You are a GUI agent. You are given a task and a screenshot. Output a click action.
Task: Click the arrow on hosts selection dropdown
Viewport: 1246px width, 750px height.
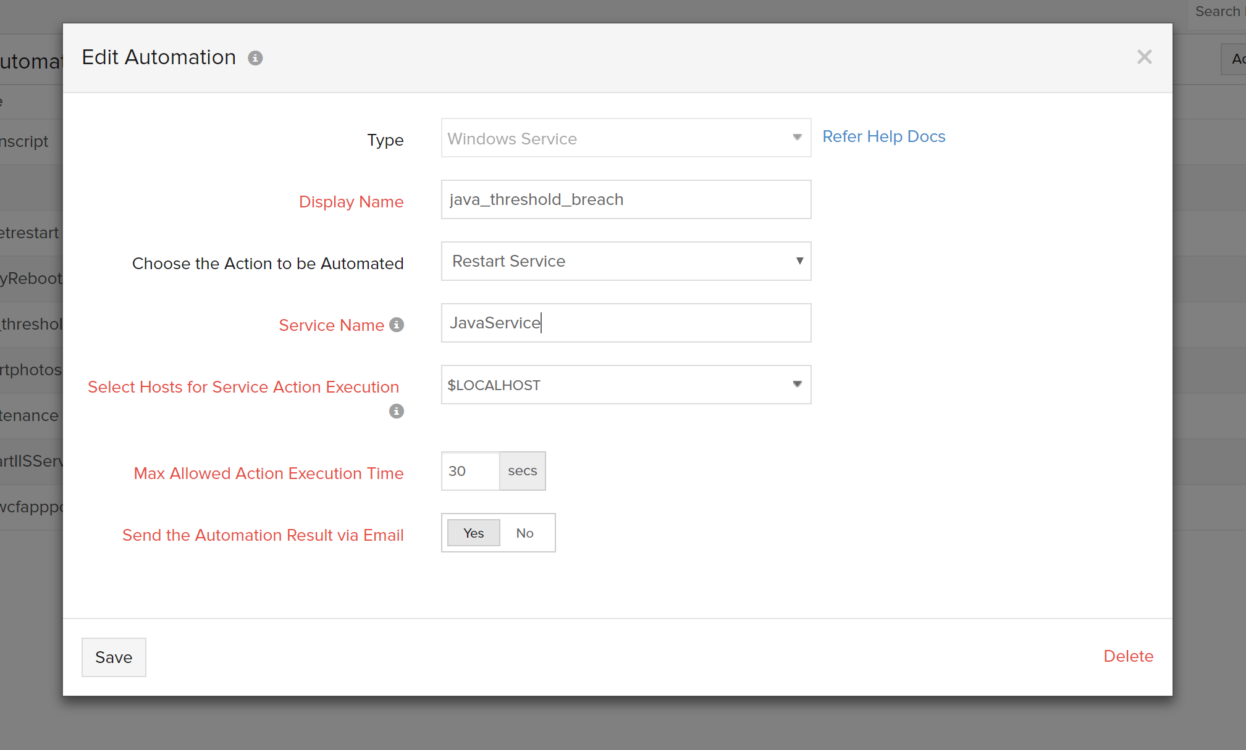click(x=797, y=384)
